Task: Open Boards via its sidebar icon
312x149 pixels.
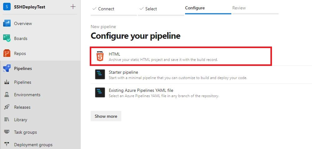Action: point(7,38)
